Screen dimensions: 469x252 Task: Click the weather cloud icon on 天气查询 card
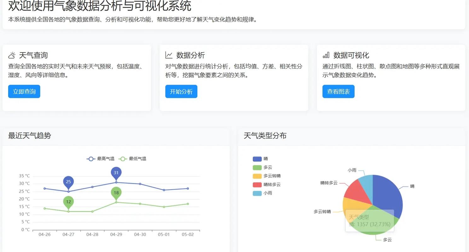(12, 55)
